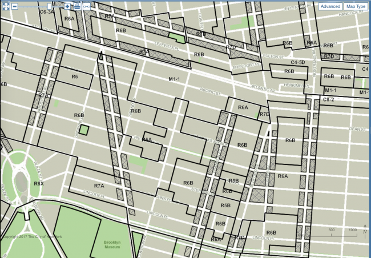Click the R8X zoning label

point(39,184)
